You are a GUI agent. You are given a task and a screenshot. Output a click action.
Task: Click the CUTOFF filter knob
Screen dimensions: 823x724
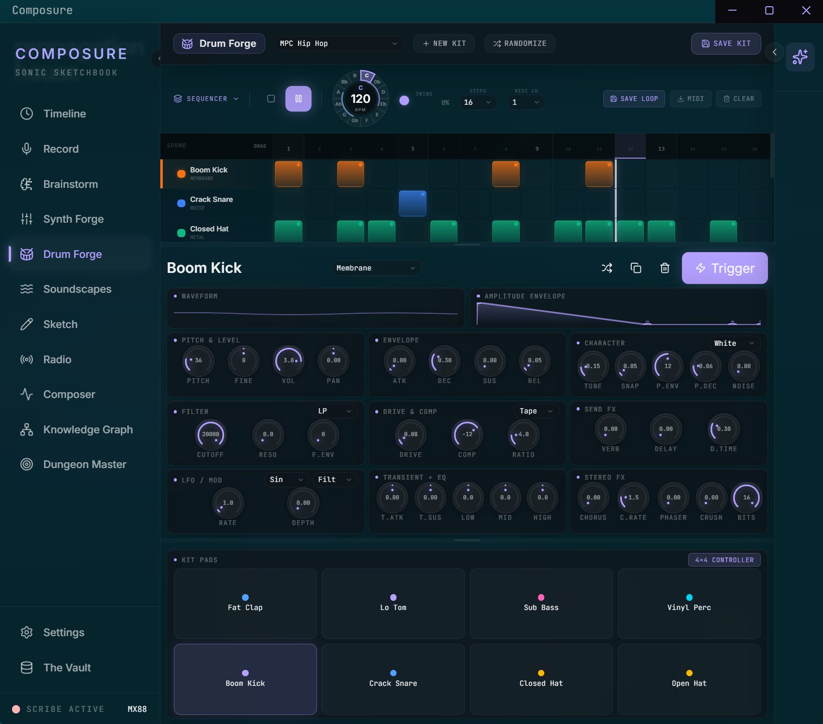coord(211,434)
